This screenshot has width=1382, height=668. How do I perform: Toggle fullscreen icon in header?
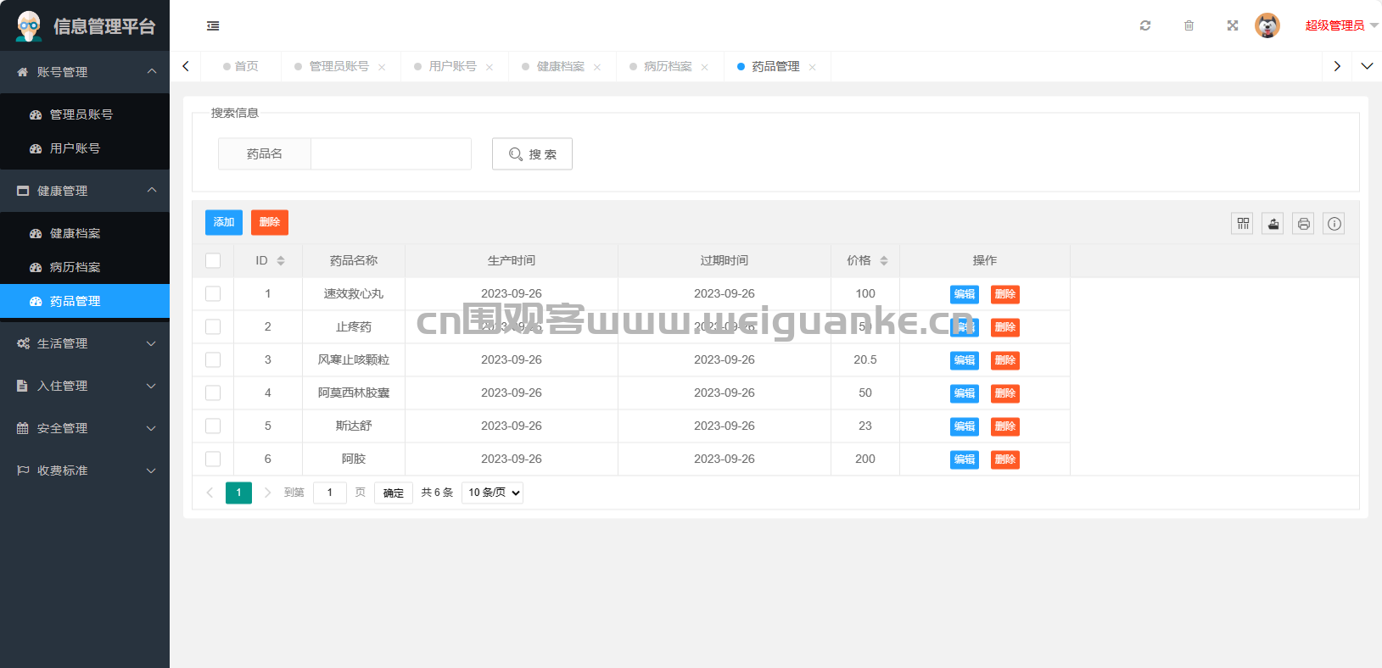[x=1233, y=25]
